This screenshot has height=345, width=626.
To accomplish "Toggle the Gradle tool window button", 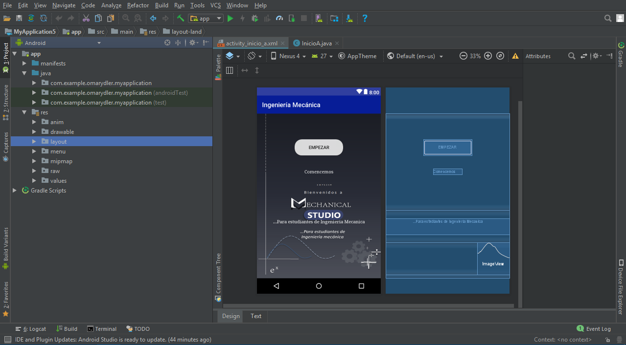I will pyautogui.click(x=621, y=55).
